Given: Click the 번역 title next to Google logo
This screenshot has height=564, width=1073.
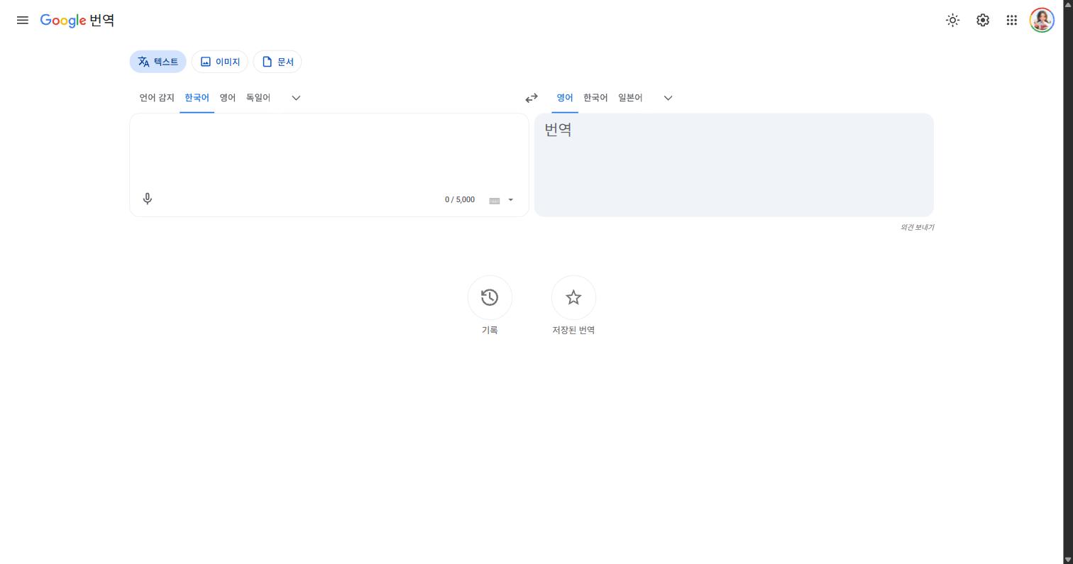Looking at the screenshot, I should click(101, 20).
